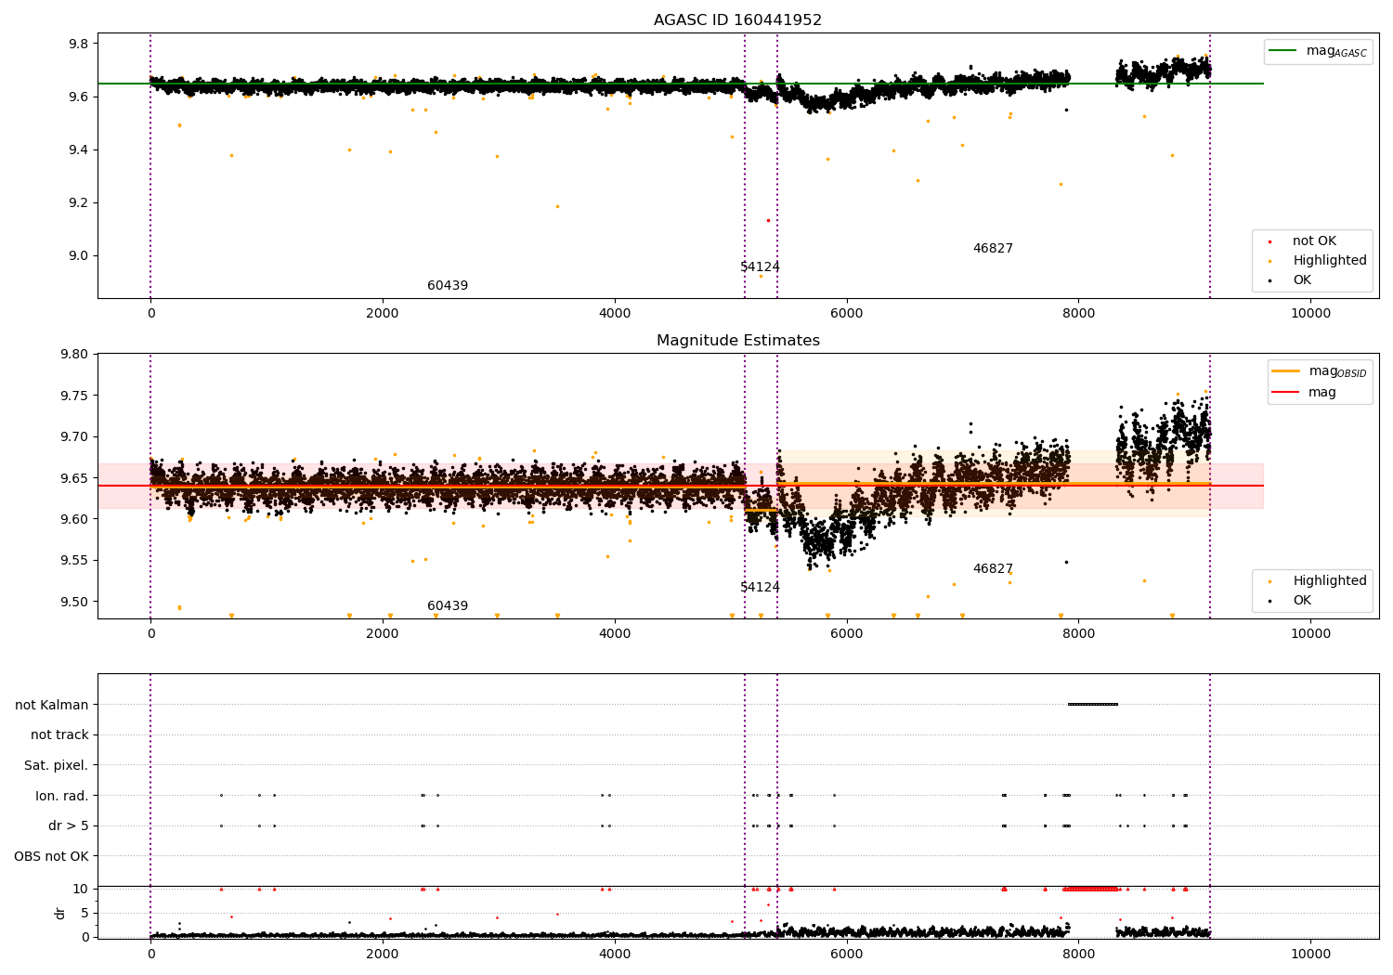Click the '46827' obsid label in top plot
The height and width of the screenshot is (975, 1393).
pos(993,249)
